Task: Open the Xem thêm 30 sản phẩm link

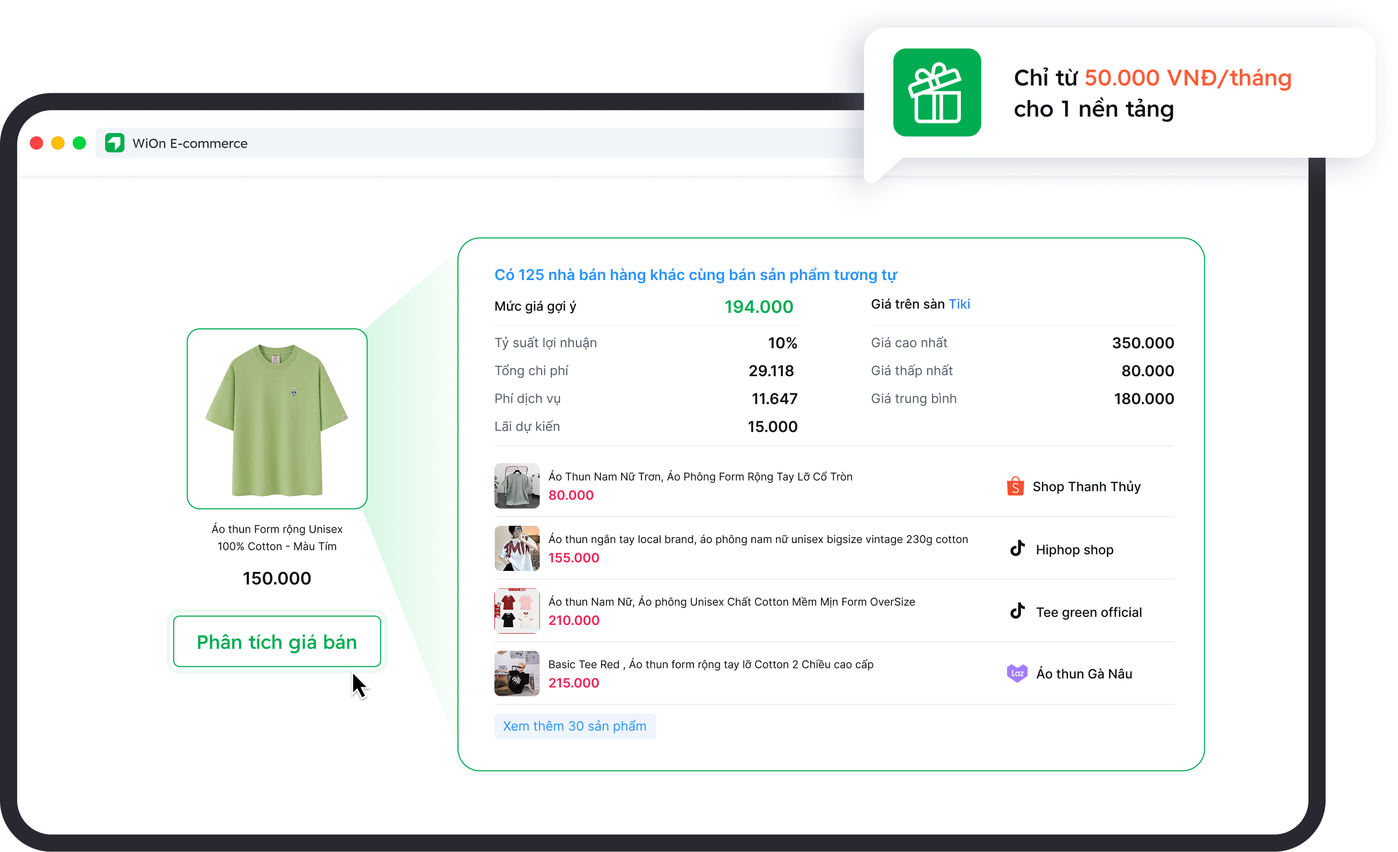Action: tap(574, 726)
